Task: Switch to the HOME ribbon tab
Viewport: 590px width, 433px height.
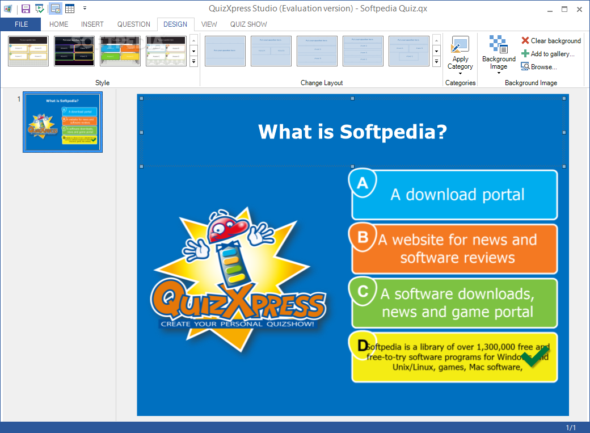Action: pos(58,24)
